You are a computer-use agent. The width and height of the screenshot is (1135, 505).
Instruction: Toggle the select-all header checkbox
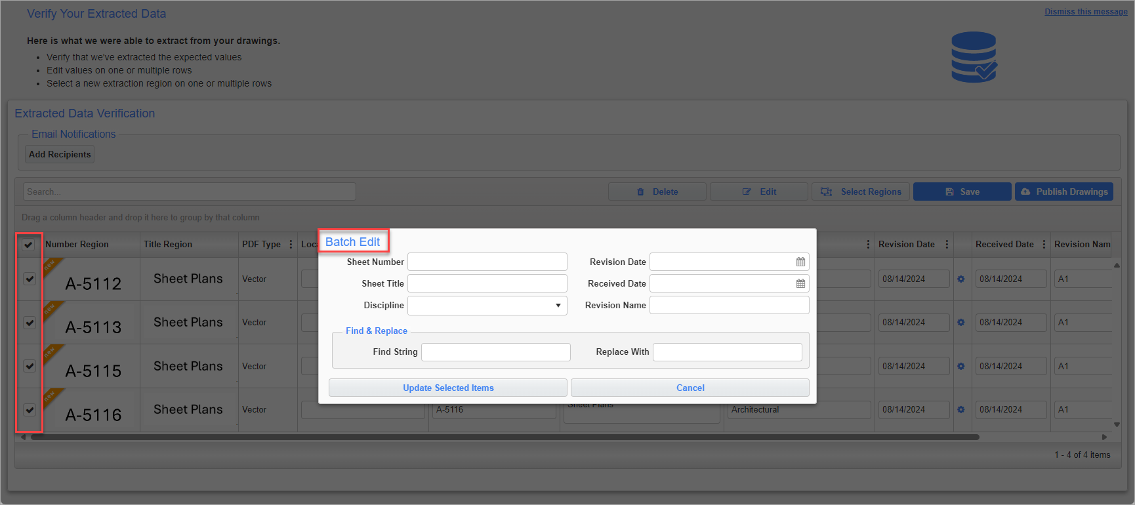coord(28,245)
